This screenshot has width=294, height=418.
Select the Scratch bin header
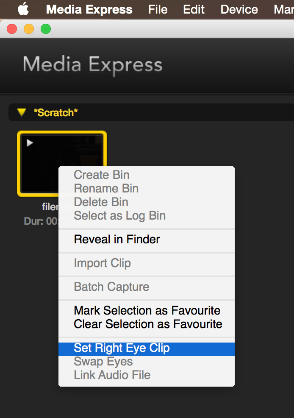[151, 112]
